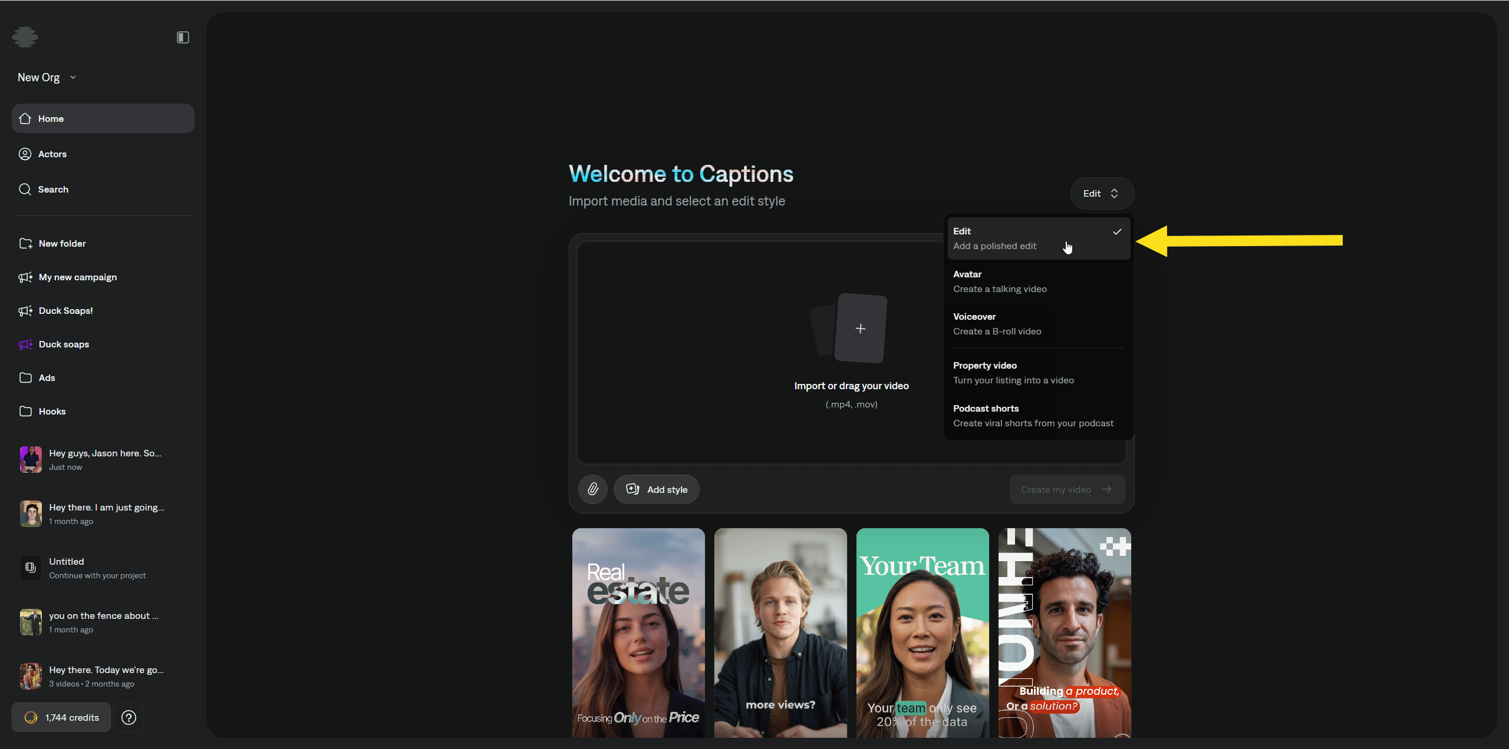Select the 'more views?' style thumbnail
Screen dimensions: 1509x749
[x=780, y=633]
